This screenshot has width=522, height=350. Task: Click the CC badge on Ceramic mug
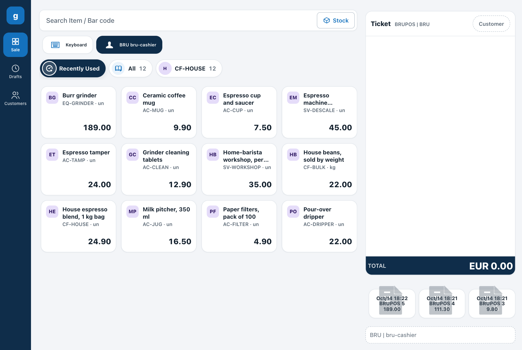point(132,98)
